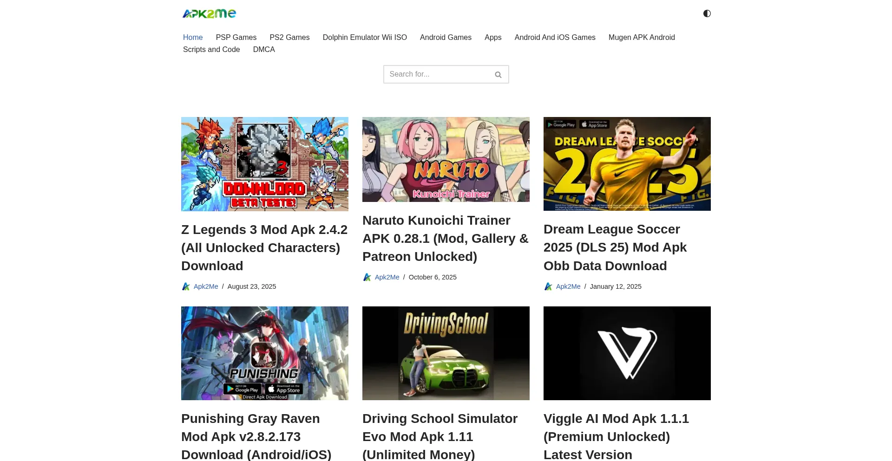The height and width of the screenshot is (461, 892).
Task: Select Android Games in navigation
Action: [446, 37]
